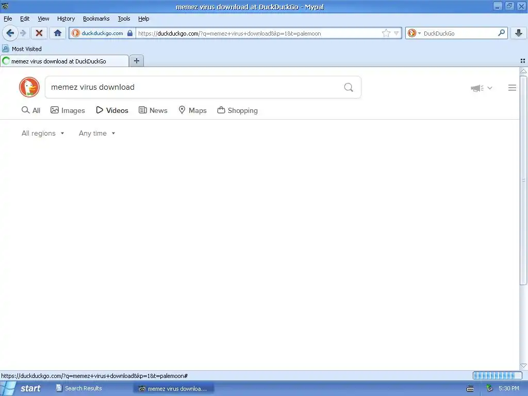Open a new tab with plus button
This screenshot has height=396, width=528.
point(136,61)
